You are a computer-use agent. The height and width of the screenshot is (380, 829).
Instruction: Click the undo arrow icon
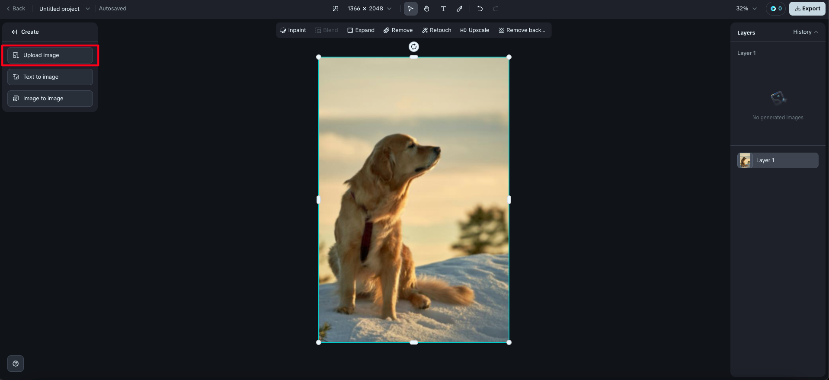480,9
